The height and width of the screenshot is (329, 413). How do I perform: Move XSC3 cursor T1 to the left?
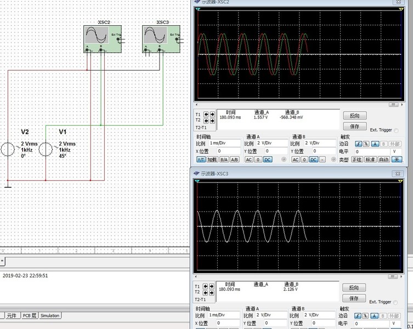[206, 286]
